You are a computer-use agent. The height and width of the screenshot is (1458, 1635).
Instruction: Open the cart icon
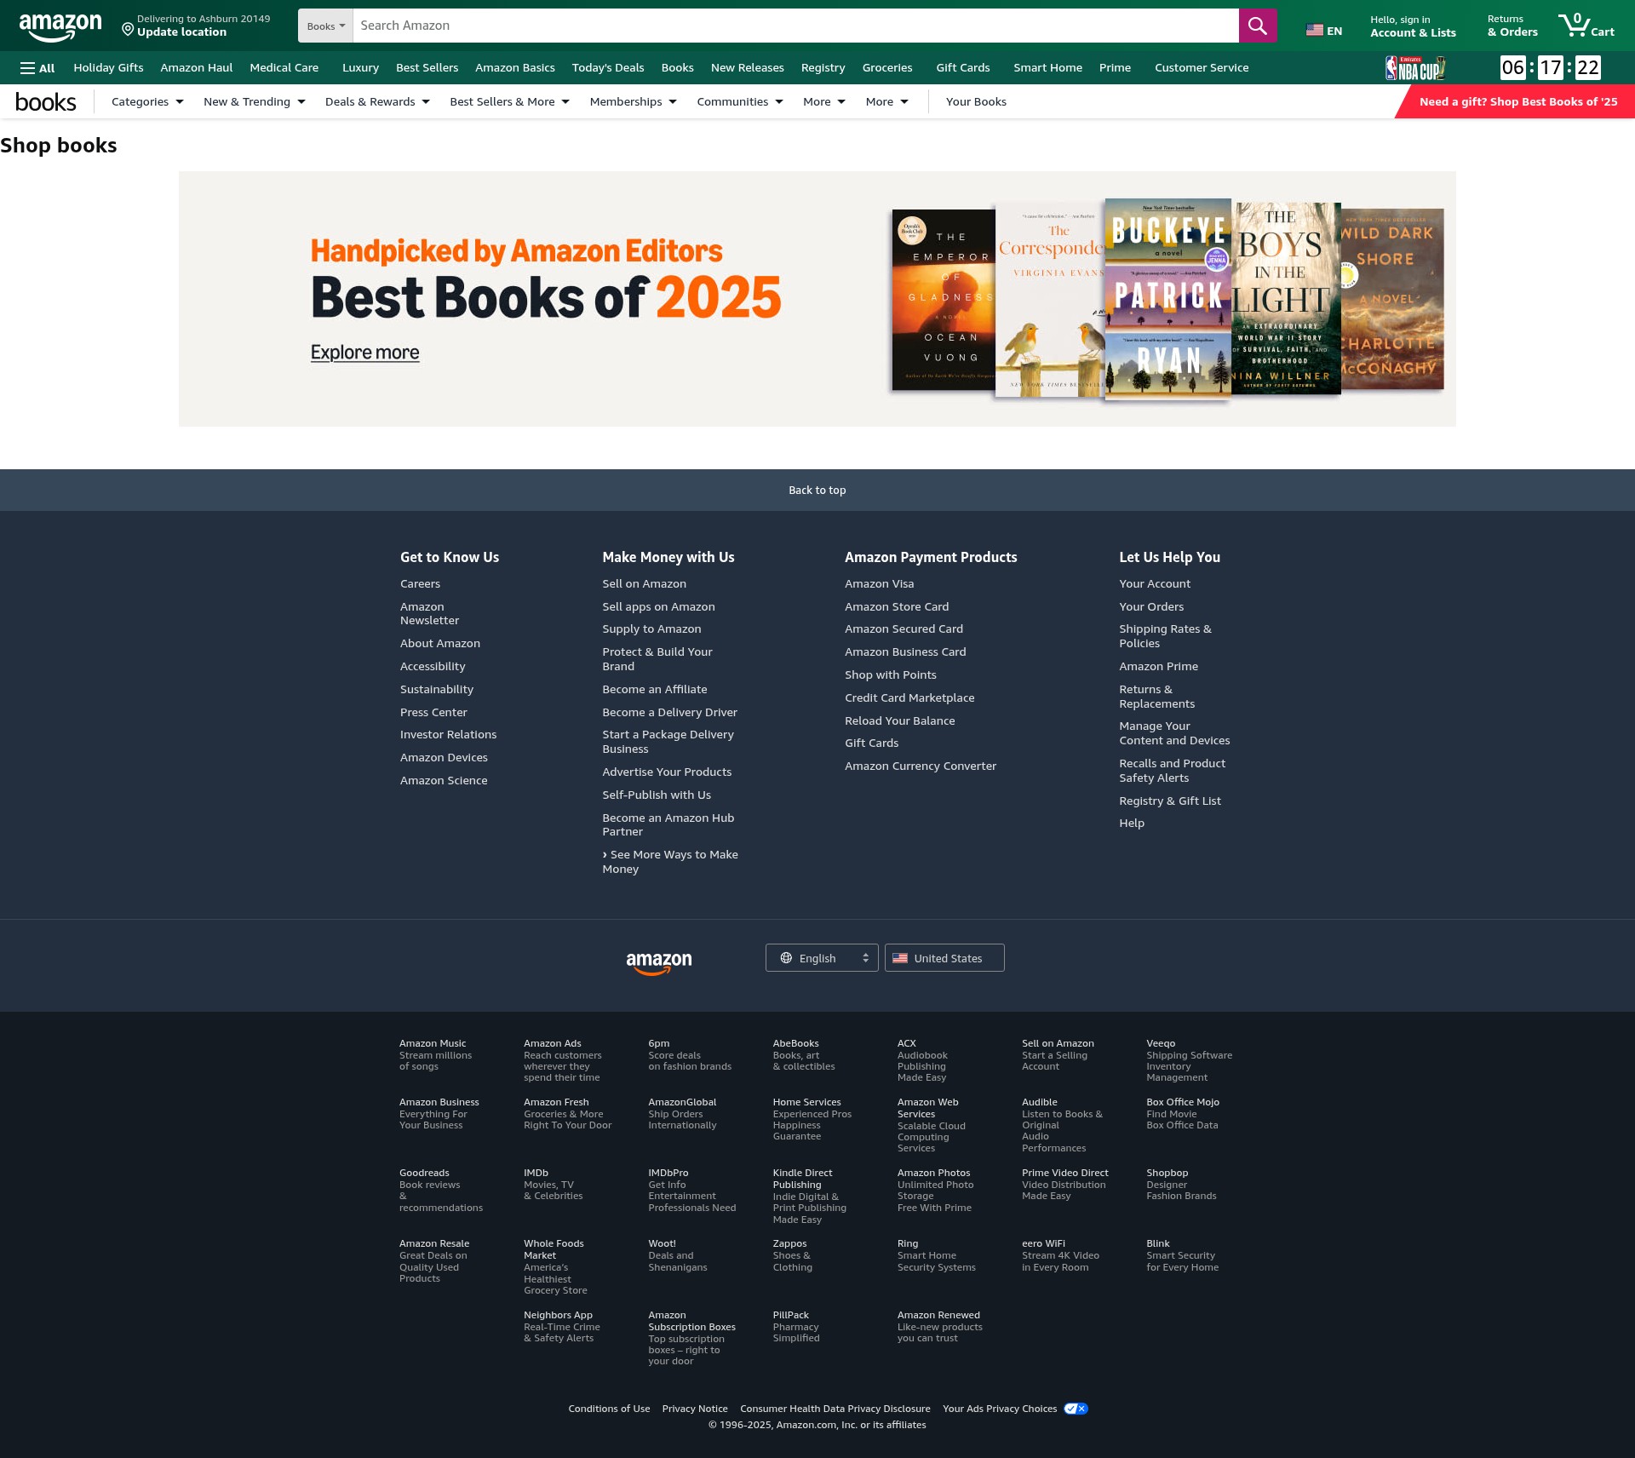click(1586, 26)
